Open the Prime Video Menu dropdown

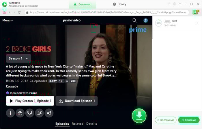click(x=8, y=20)
